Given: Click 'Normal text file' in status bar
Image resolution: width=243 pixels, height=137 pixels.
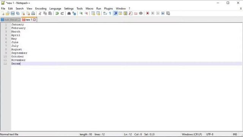Looking at the screenshot, I should (x=9, y=134).
